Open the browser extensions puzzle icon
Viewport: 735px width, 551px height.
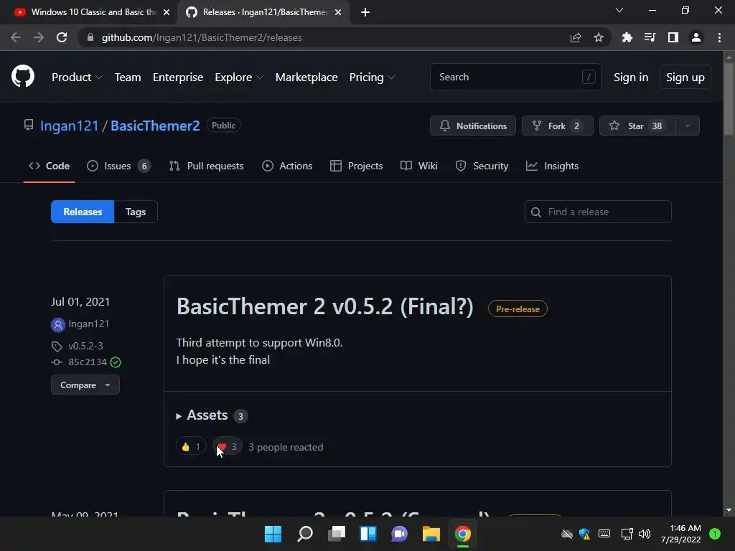pos(627,37)
